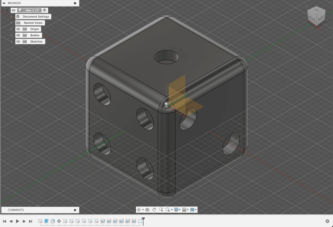Select the Zoom magnifier tool
The image size is (333, 227).
tap(161, 210)
